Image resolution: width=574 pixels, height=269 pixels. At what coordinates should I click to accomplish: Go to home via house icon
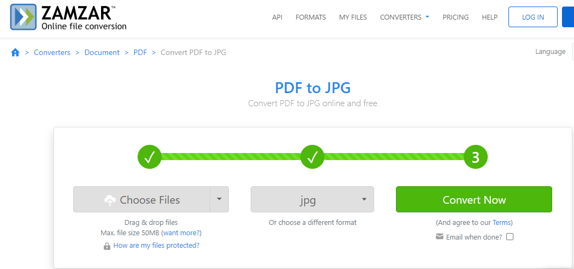tap(15, 53)
